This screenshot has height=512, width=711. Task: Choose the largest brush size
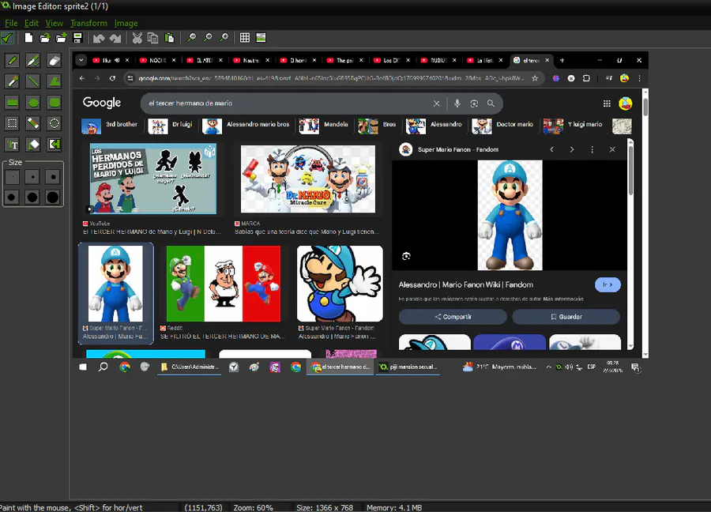pyautogui.click(x=53, y=198)
